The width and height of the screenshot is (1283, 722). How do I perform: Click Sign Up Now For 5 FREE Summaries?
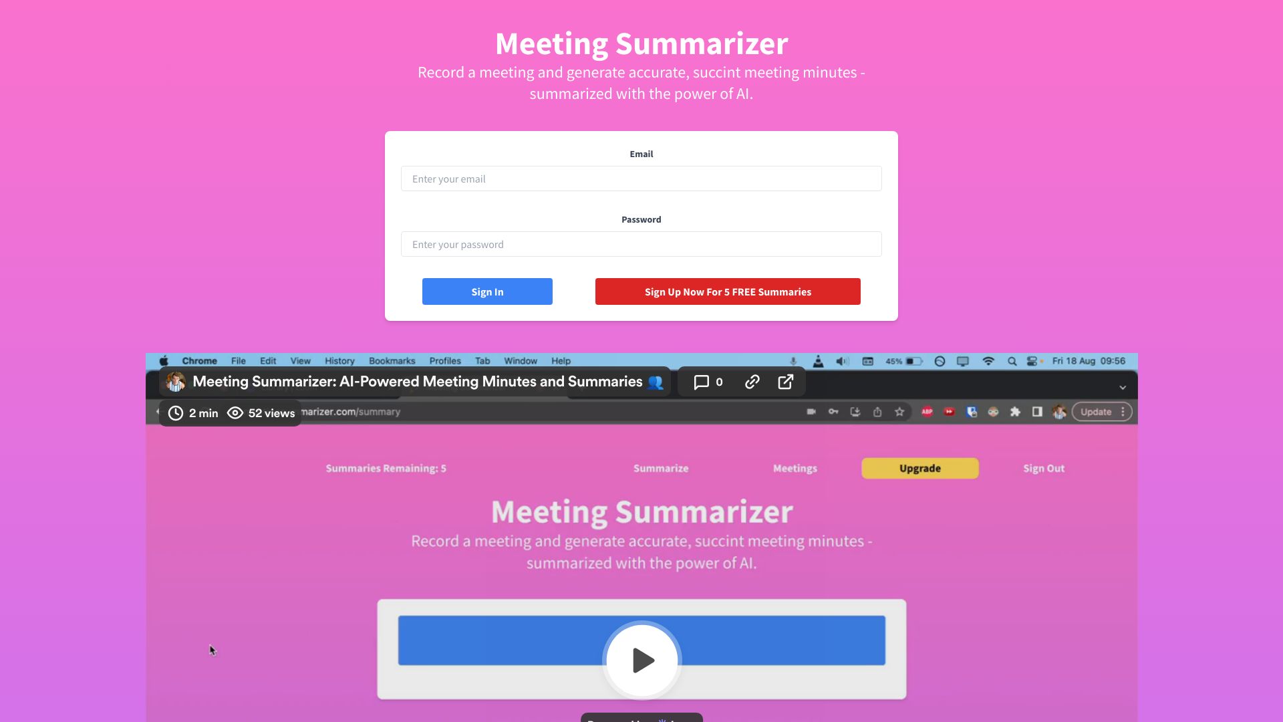click(x=728, y=291)
